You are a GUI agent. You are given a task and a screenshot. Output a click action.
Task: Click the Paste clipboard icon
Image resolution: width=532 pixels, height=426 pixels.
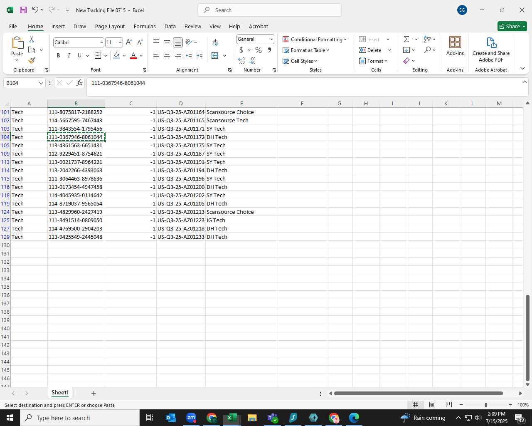pyautogui.click(x=17, y=42)
